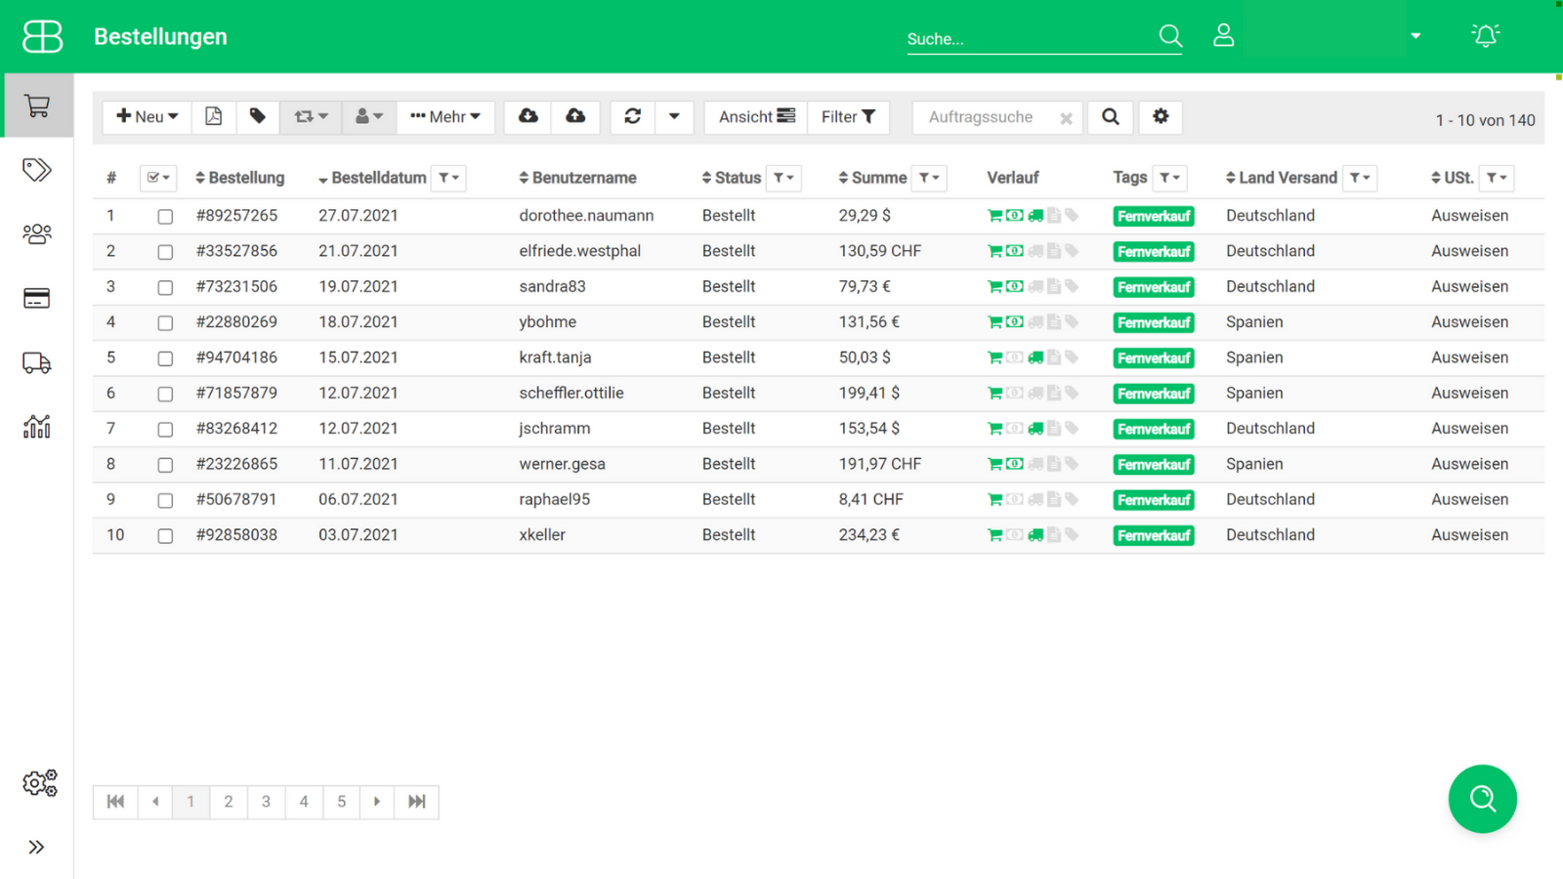
Task: Check the box for order #92858038
Action: (x=165, y=536)
